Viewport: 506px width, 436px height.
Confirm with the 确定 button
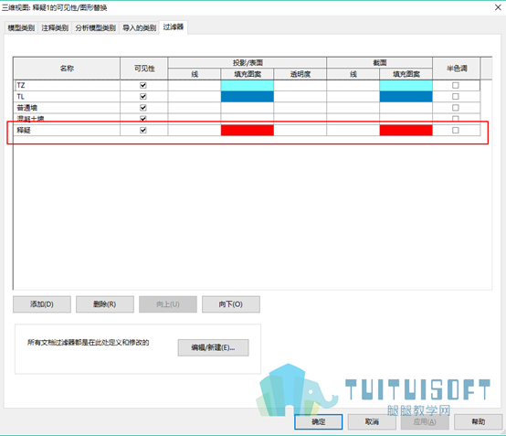coord(319,421)
